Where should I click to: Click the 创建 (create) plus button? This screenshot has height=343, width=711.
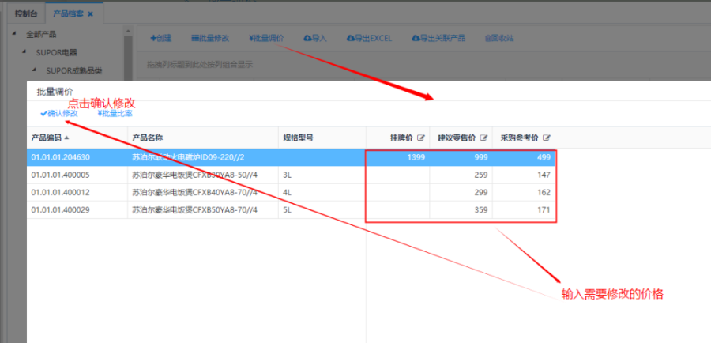click(x=160, y=38)
